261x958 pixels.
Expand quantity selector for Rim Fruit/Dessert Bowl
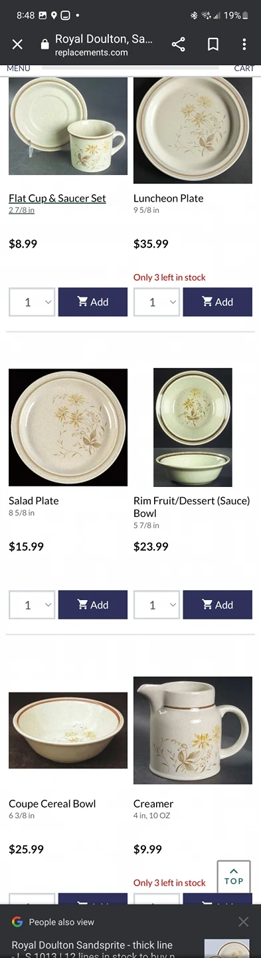click(x=157, y=605)
